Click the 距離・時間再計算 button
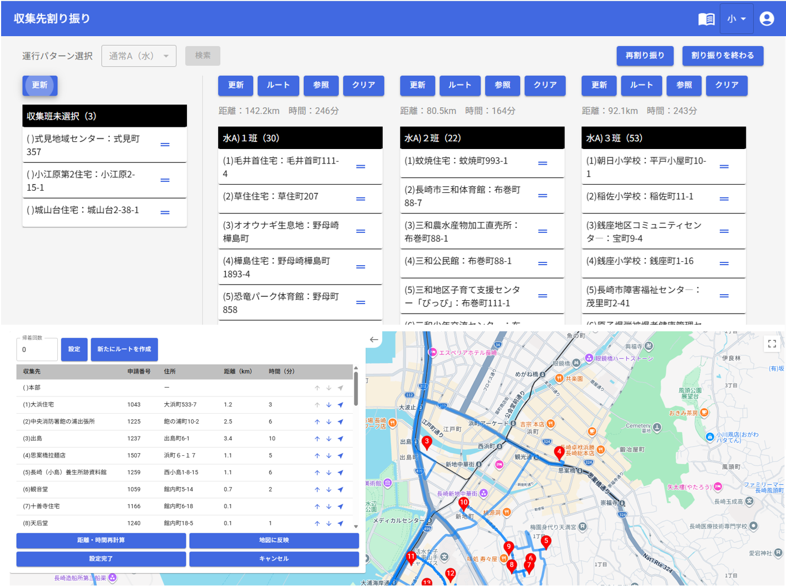786x586 pixels. click(101, 540)
